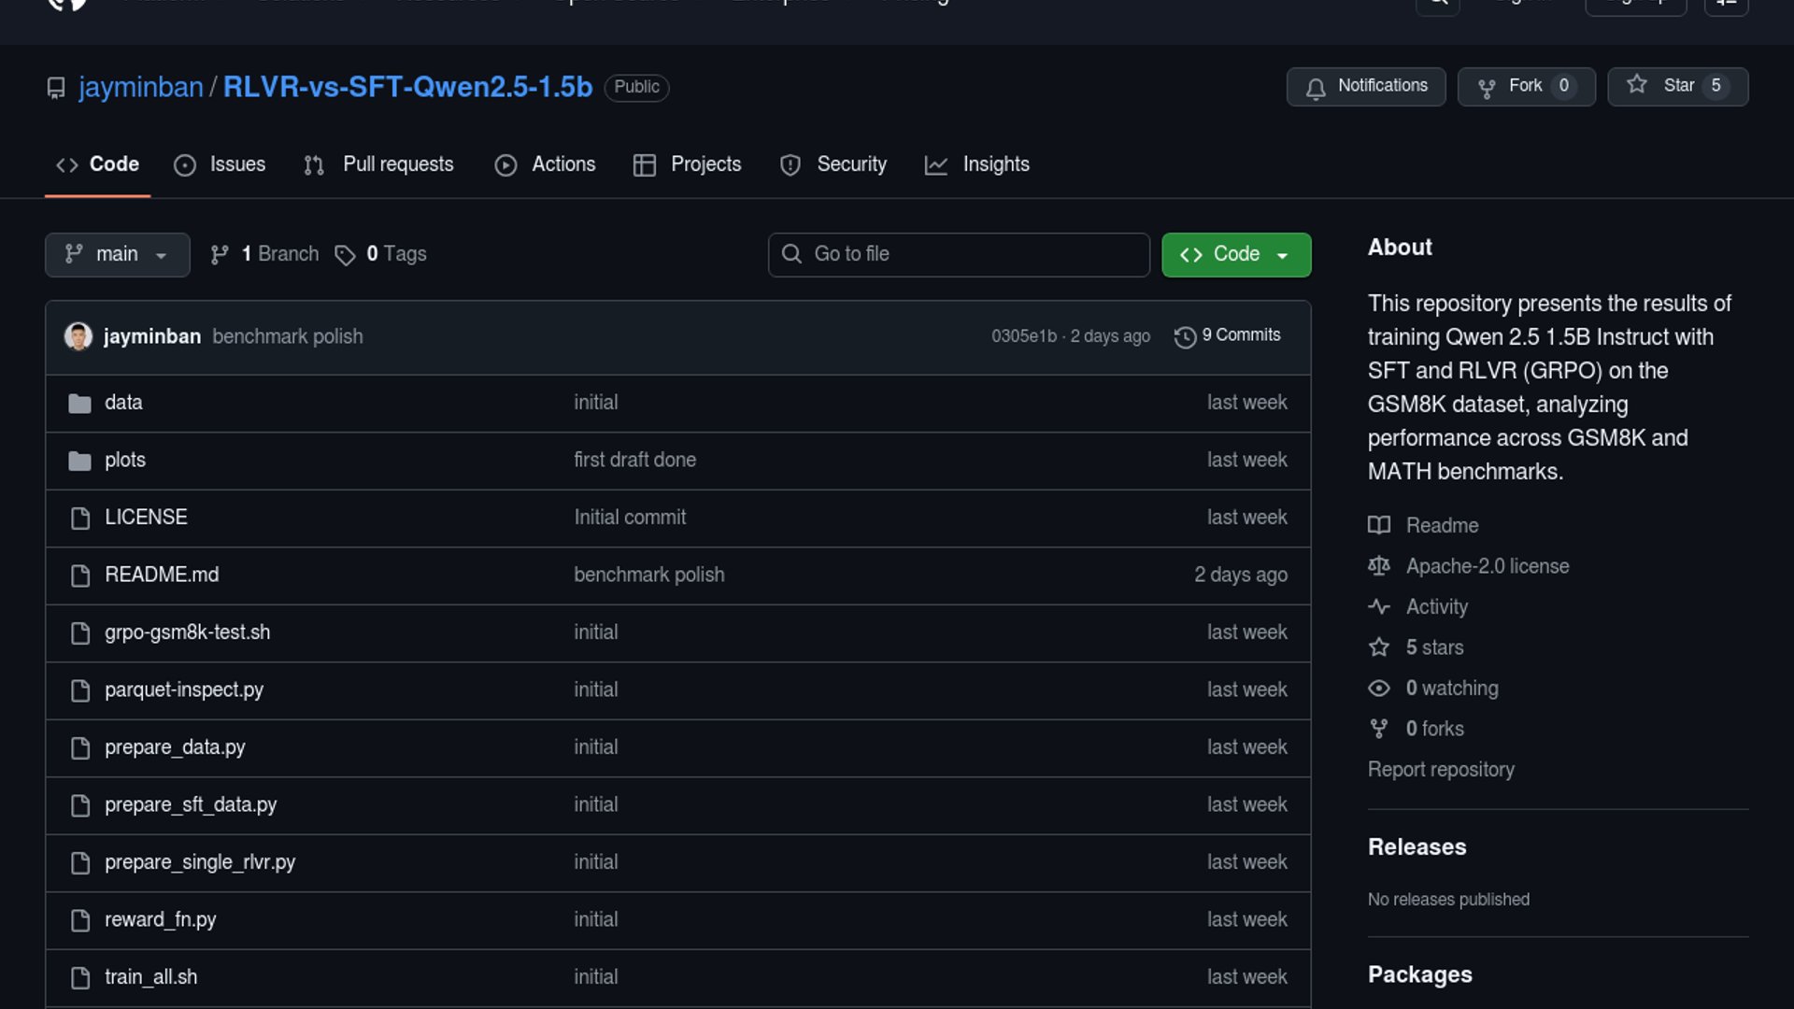
Task: Open the data folder icon
Action: 79,404
